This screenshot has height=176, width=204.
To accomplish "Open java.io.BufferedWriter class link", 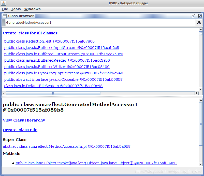I will tap(57, 67).
